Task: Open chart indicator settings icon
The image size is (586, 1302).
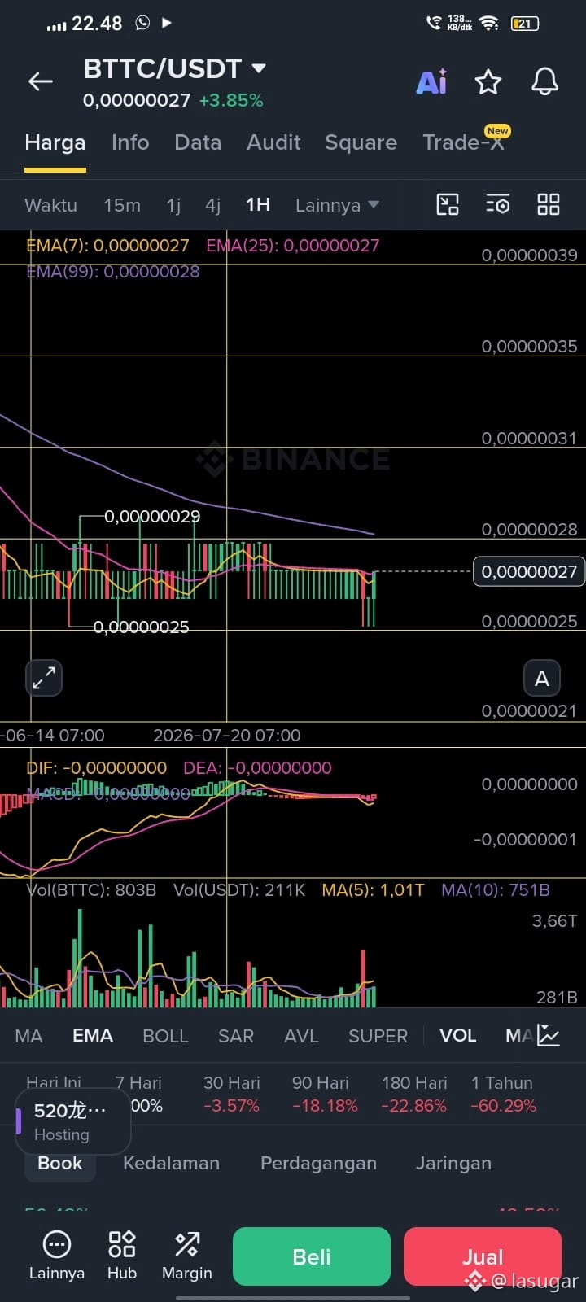Action: (x=497, y=204)
